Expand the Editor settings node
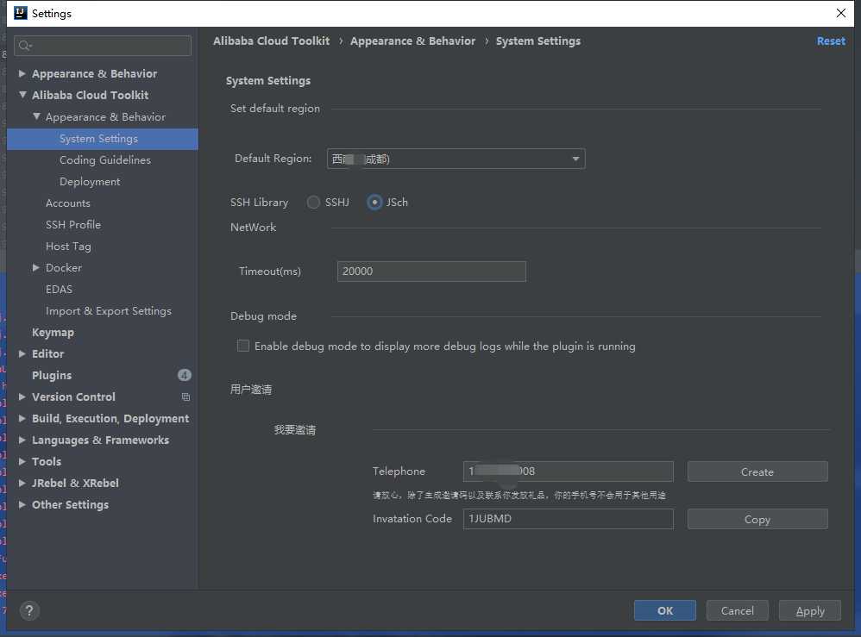 tap(22, 354)
